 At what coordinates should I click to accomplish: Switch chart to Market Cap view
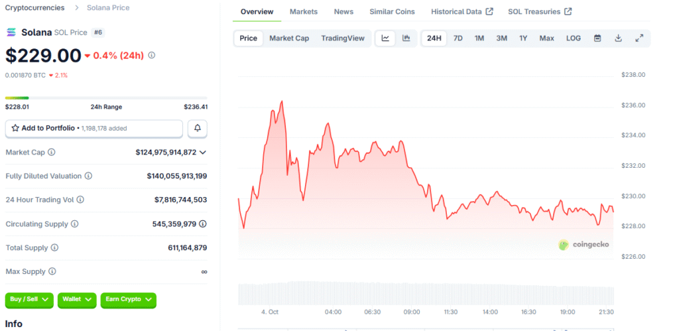pyautogui.click(x=289, y=38)
